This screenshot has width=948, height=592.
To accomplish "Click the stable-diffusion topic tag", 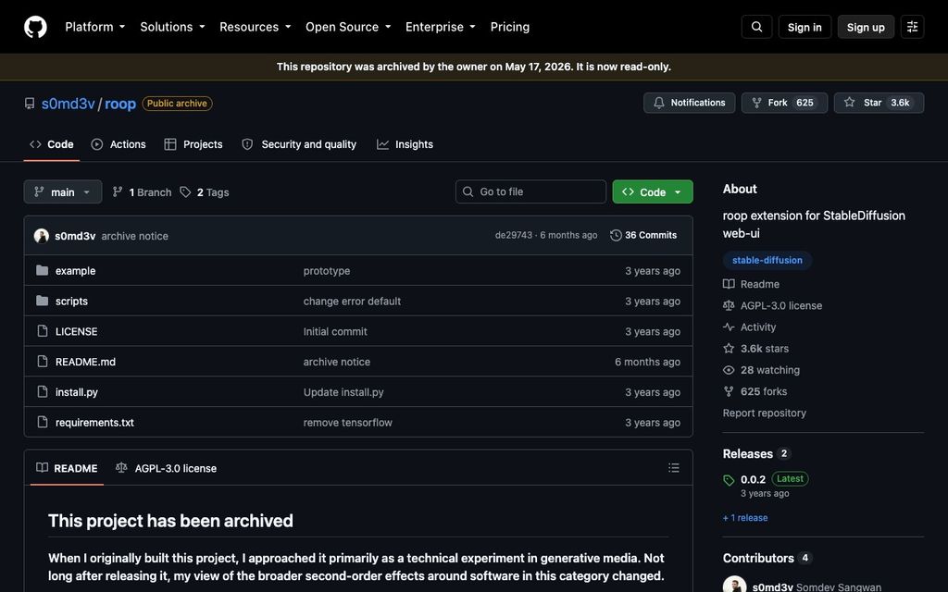I will (x=767, y=260).
